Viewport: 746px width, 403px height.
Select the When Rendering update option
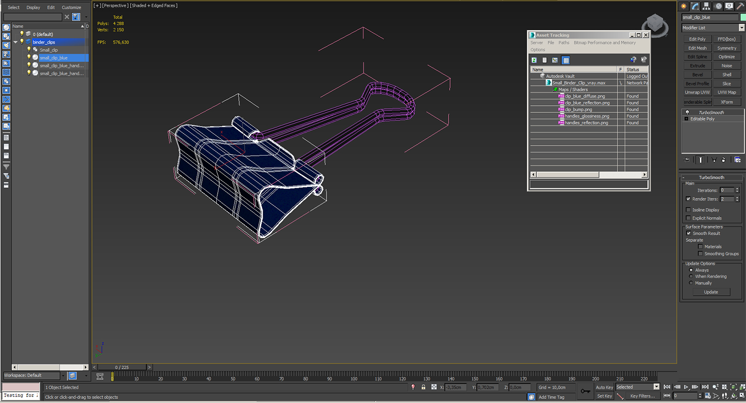(x=691, y=276)
